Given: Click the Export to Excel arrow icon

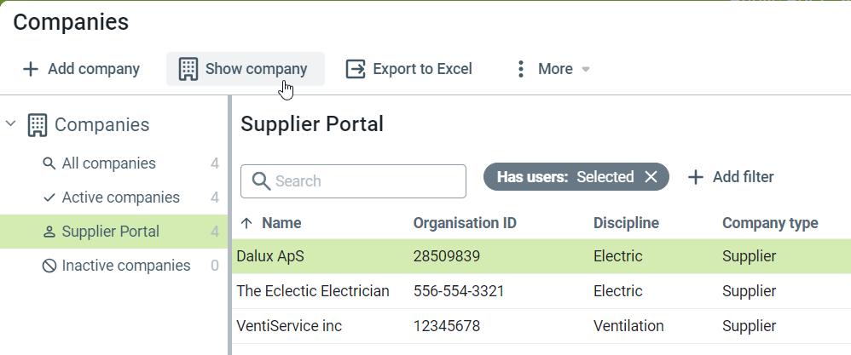Looking at the screenshot, I should [356, 69].
